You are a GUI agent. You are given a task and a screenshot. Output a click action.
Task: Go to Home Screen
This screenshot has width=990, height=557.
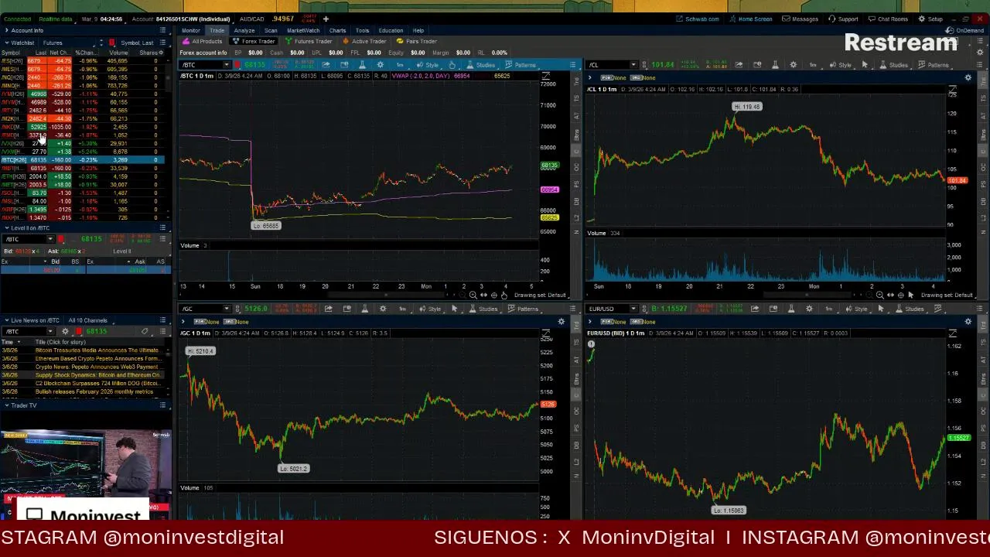pos(751,19)
